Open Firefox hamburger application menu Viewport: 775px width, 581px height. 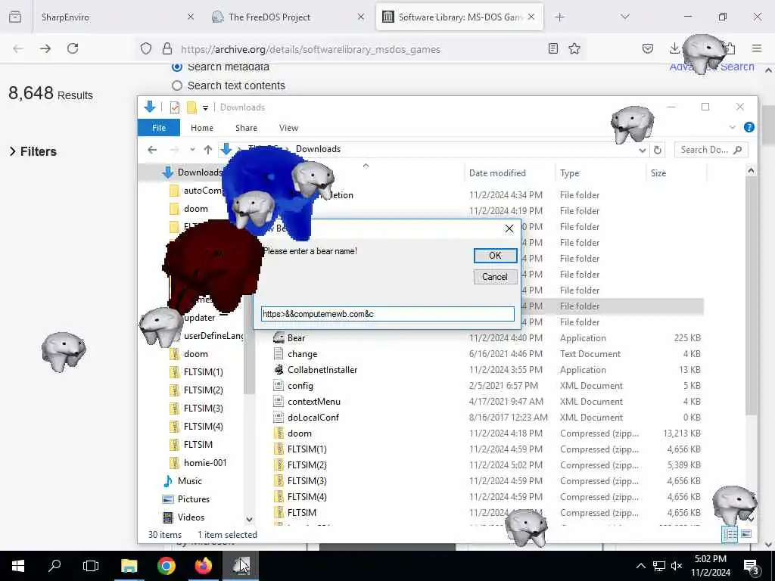(x=757, y=48)
